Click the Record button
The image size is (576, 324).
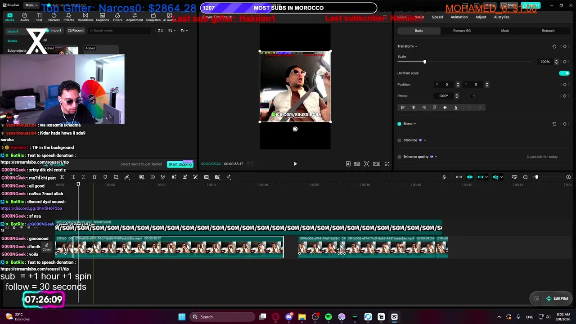[76, 31]
